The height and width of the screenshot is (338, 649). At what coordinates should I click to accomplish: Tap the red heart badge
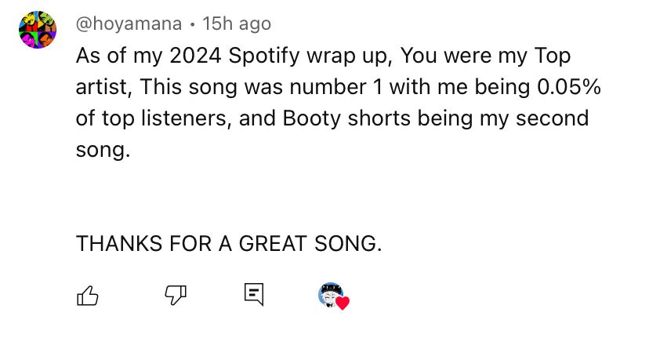(343, 303)
